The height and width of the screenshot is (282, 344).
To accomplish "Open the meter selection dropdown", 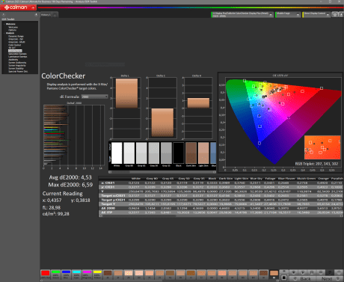I will point(242,15).
